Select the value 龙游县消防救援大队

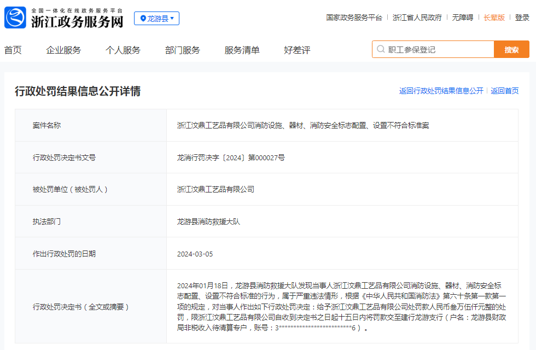(x=208, y=221)
